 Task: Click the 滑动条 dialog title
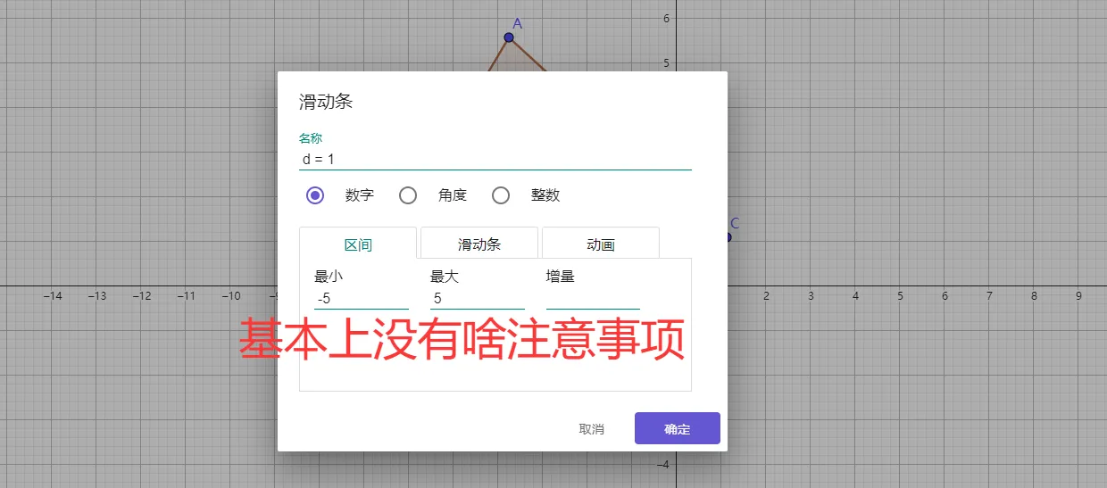point(326,102)
